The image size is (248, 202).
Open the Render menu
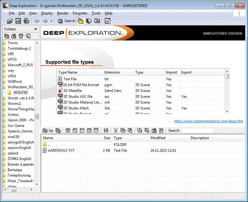[63, 13]
